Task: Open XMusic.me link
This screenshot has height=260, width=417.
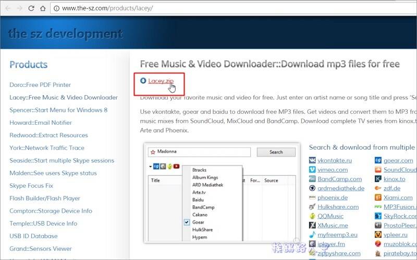Action: point(333,226)
